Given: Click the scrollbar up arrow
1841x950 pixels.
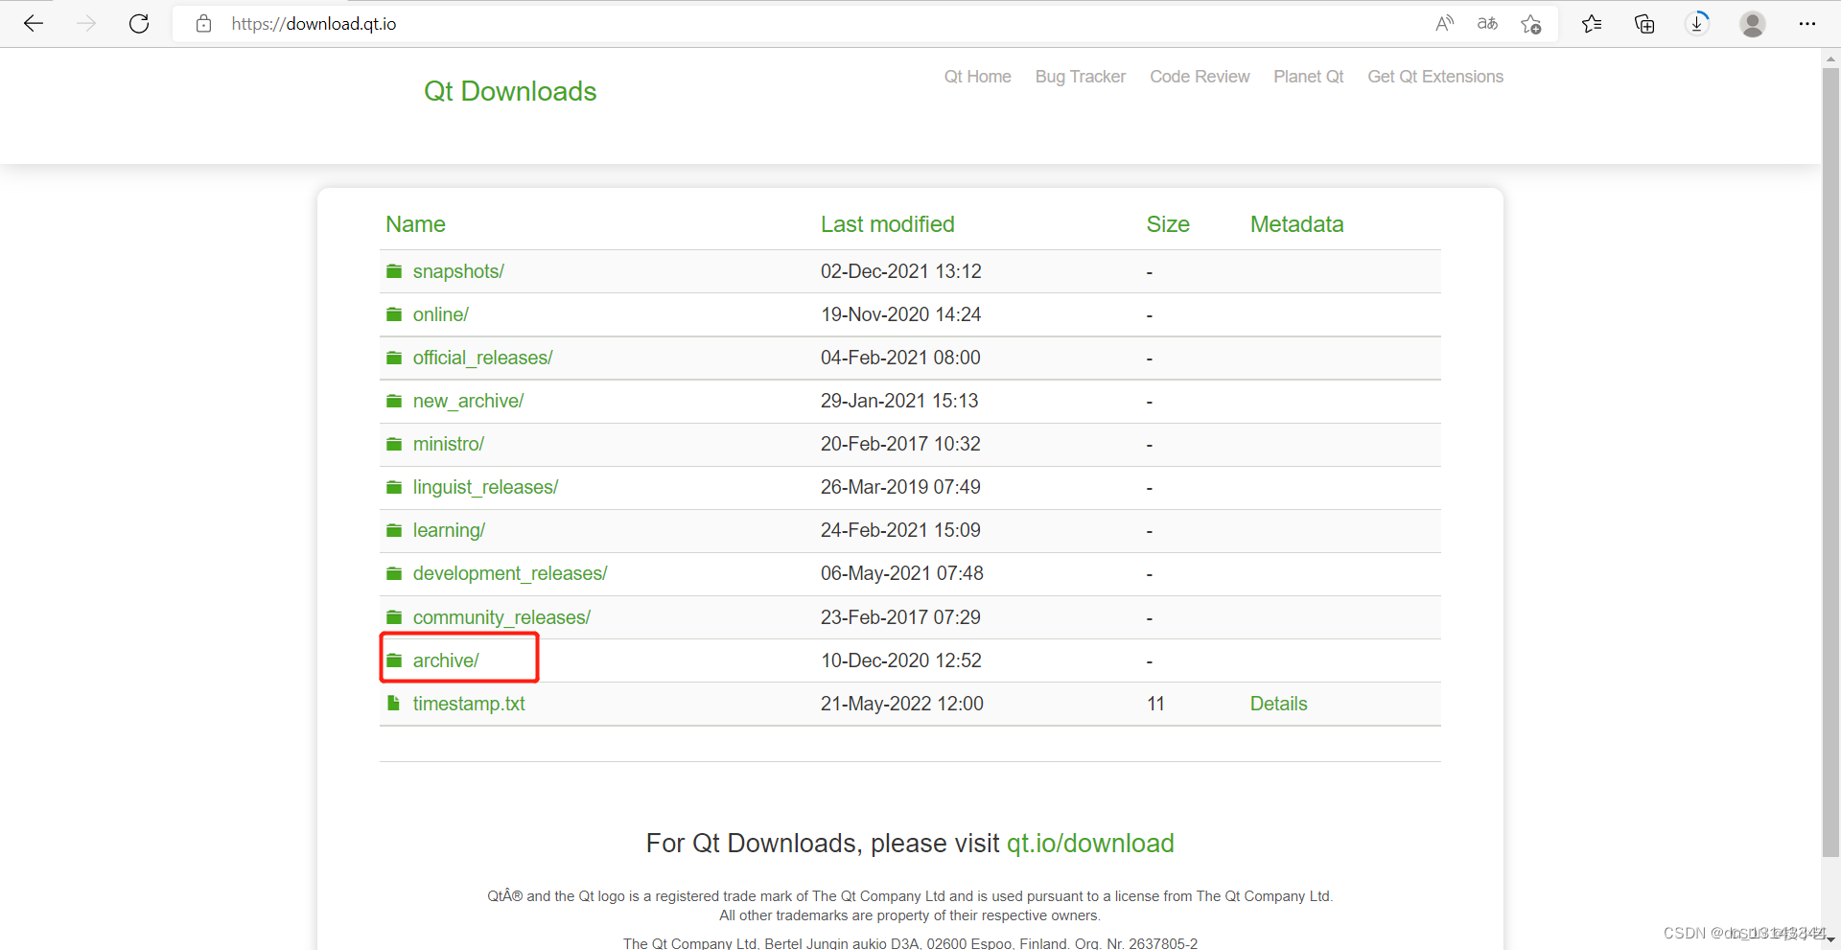Looking at the screenshot, I should (x=1830, y=58).
